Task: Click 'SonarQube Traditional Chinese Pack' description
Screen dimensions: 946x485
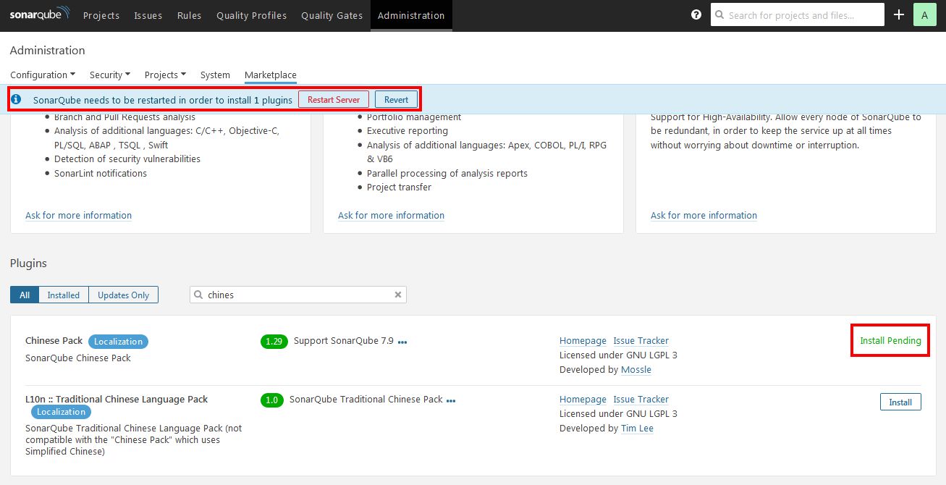Action: (366, 399)
